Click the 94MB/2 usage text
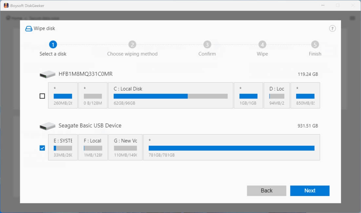This screenshot has width=361, height=213. coord(277,103)
